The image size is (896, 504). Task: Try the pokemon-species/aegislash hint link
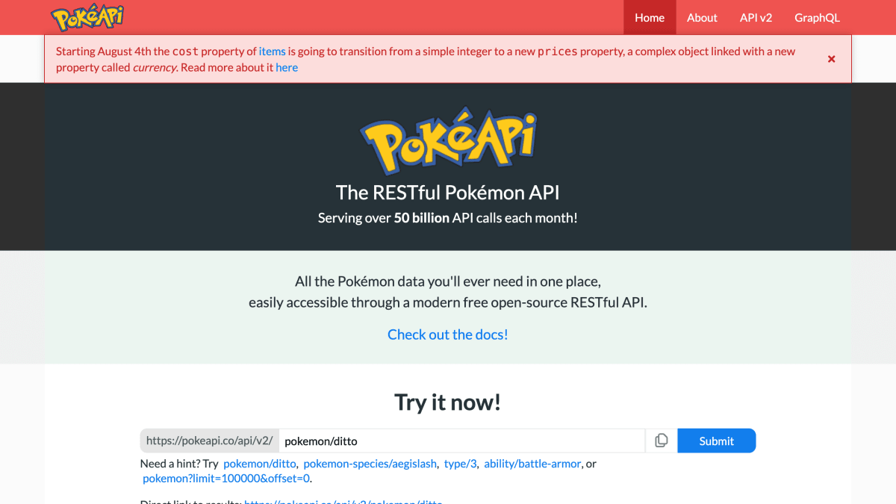370,464
